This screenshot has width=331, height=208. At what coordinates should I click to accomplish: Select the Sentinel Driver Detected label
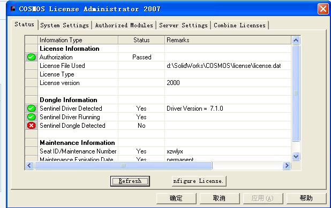click(71, 109)
